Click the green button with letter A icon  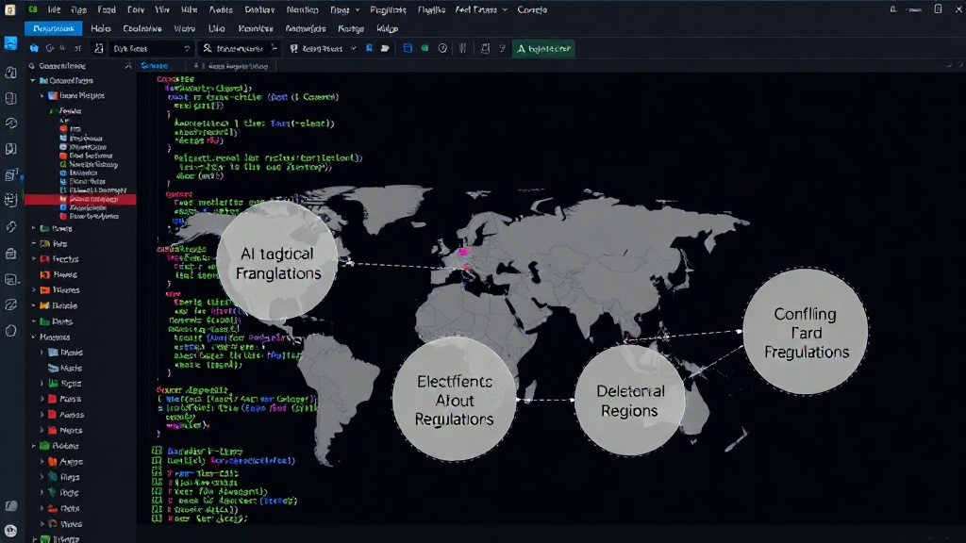[543, 49]
